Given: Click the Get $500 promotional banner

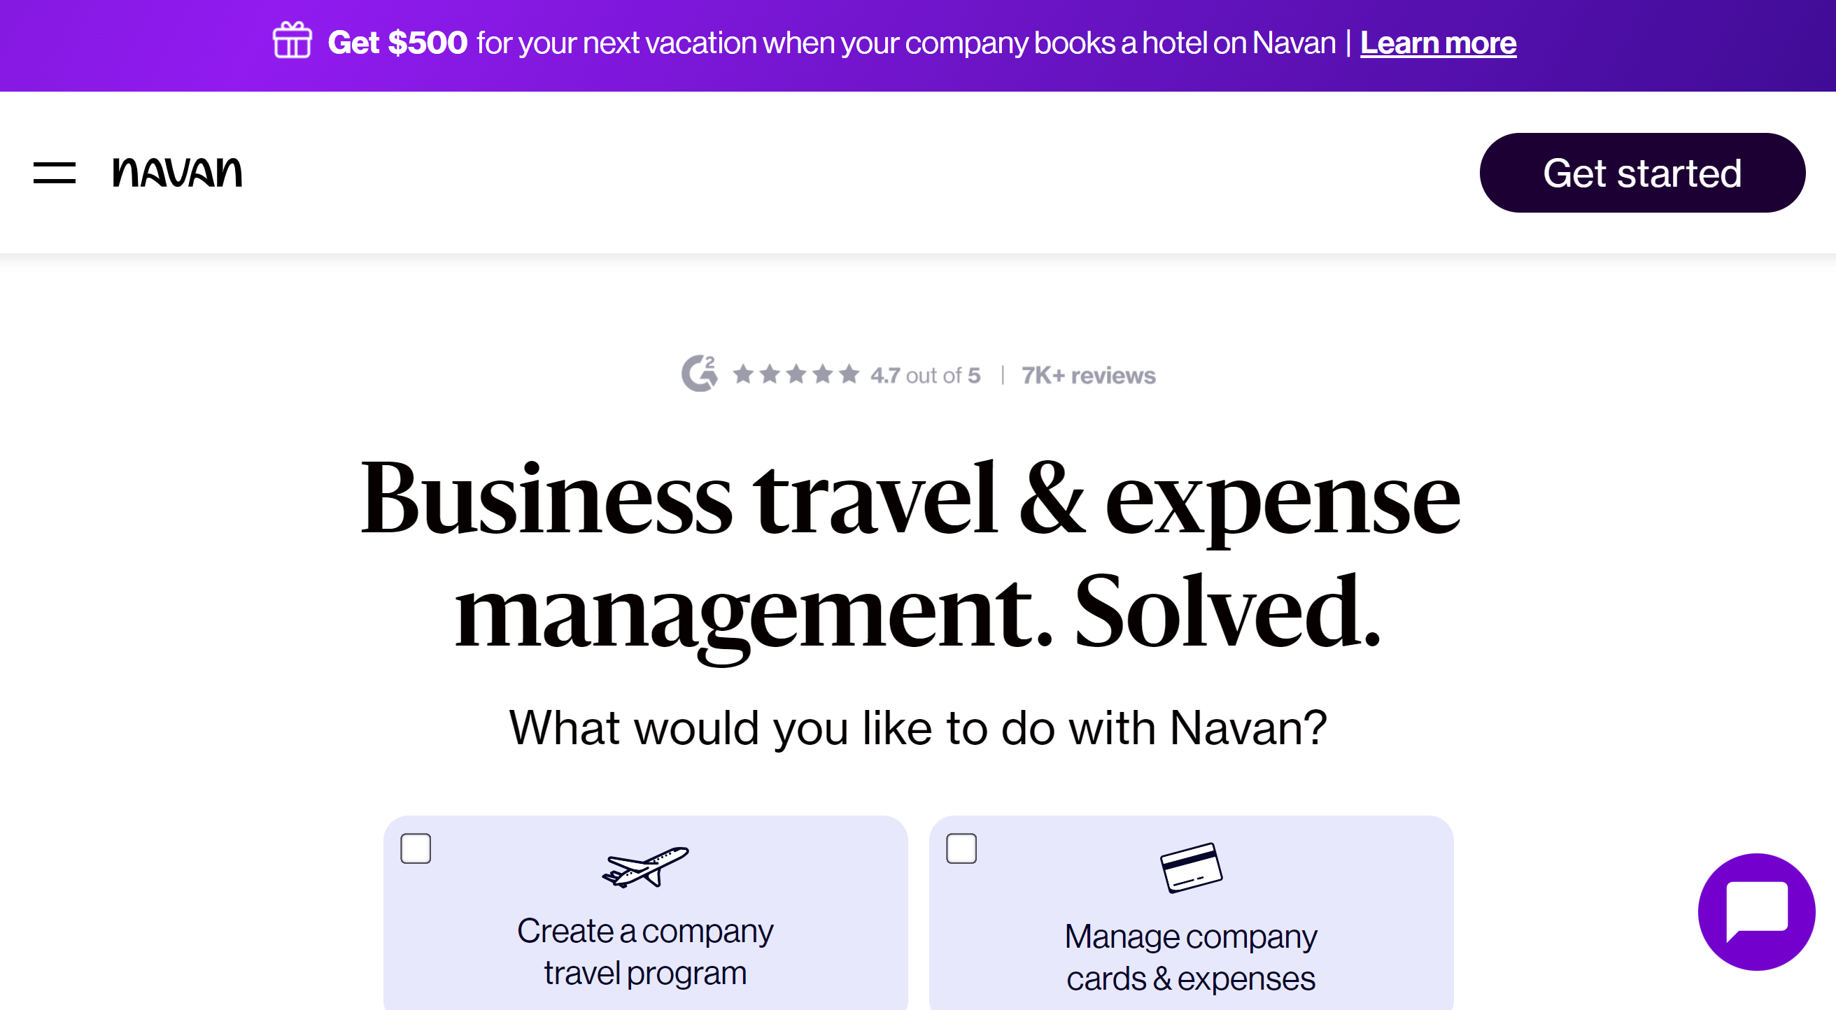Looking at the screenshot, I should [x=918, y=43].
